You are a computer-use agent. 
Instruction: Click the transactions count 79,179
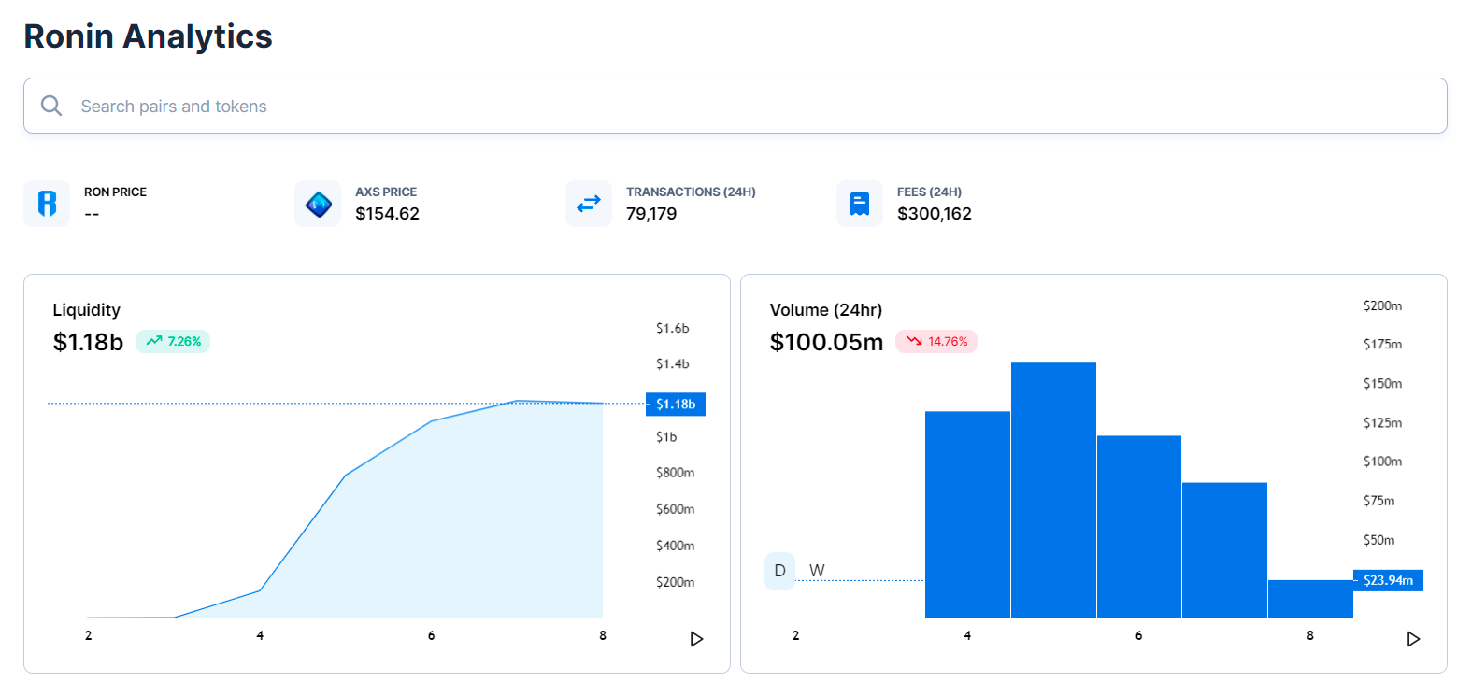pos(651,214)
